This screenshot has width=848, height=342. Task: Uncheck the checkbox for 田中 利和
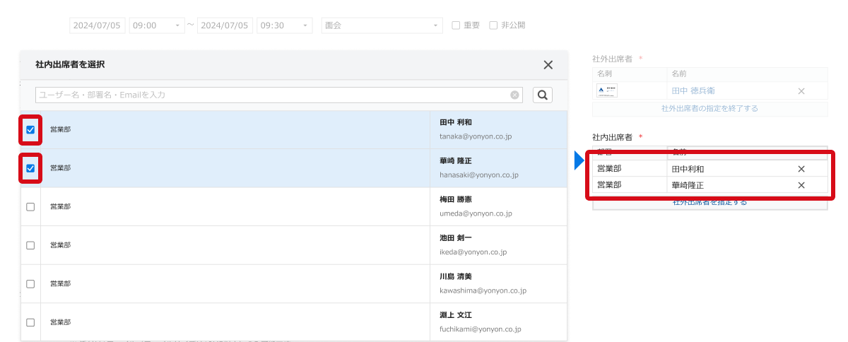(30, 129)
